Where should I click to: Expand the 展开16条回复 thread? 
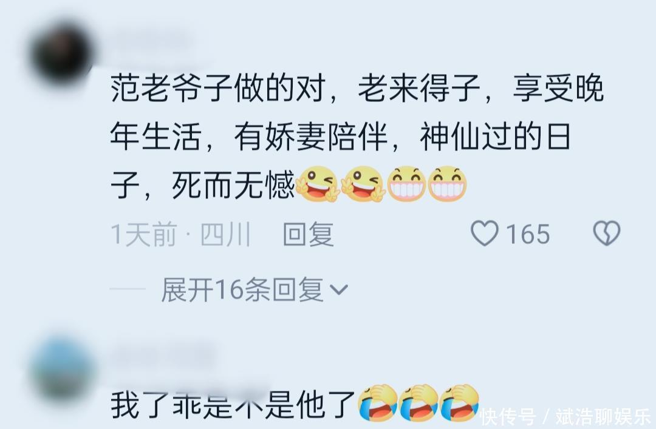(x=242, y=289)
